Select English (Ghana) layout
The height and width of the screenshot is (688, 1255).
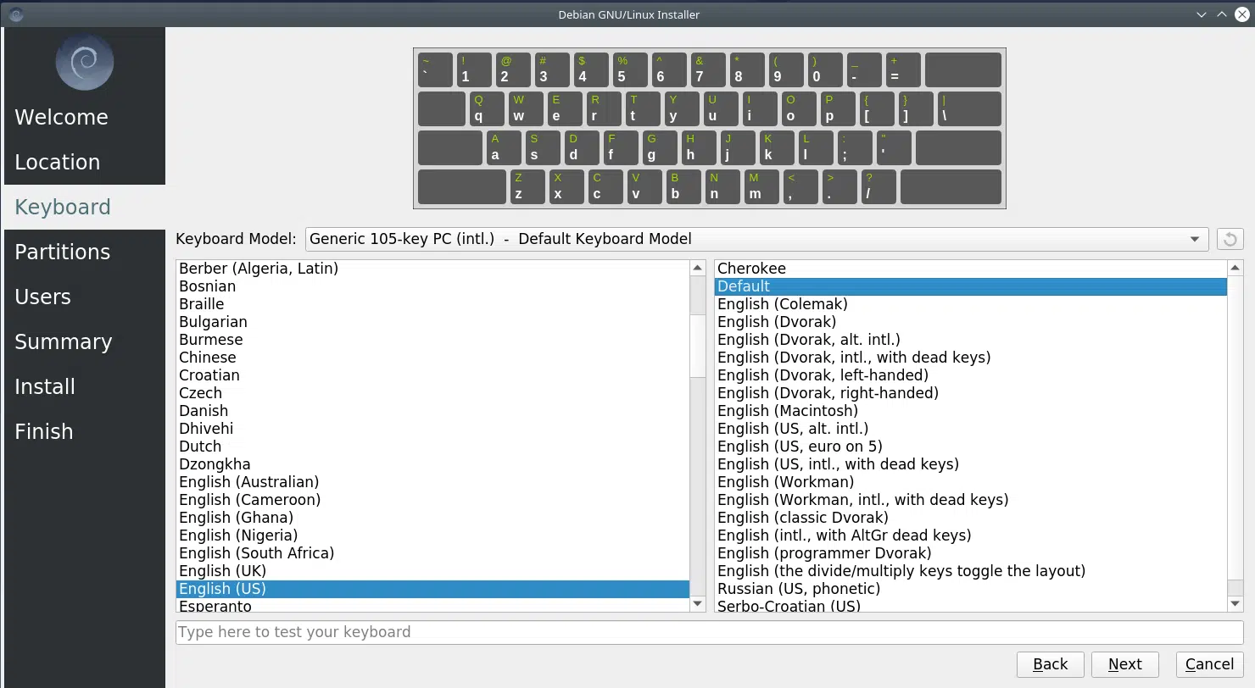tap(432, 518)
